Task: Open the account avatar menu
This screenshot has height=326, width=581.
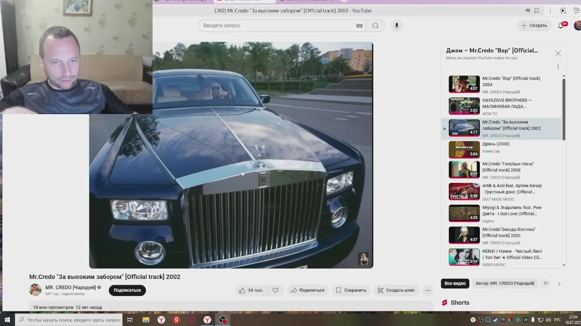Action: click(x=577, y=25)
